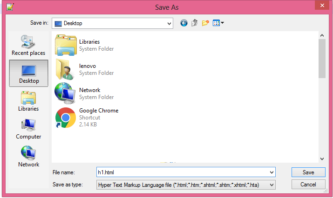
Task: Go back to last folder visited
Action: [x=184, y=23]
